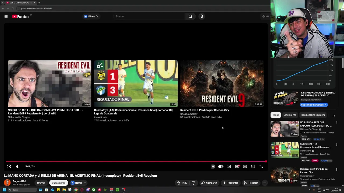Toggle subtitles in the player
This screenshot has height=193, width=344.
pyautogui.click(x=229, y=166)
